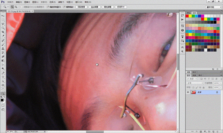
Task: Click Zoom In mode in options bar
Action: tap(12, 7)
